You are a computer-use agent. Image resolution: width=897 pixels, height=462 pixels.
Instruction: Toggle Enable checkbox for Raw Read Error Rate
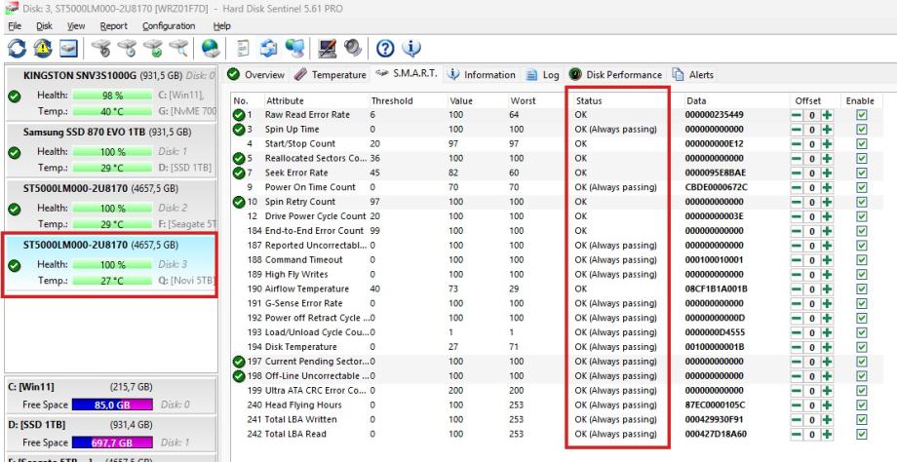click(x=862, y=115)
